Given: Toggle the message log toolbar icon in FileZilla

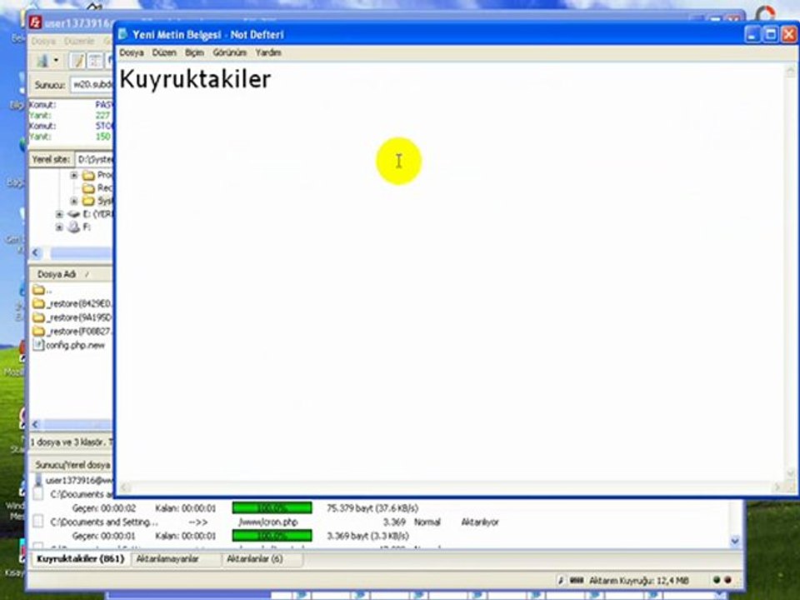Looking at the screenshot, I should tap(77, 61).
